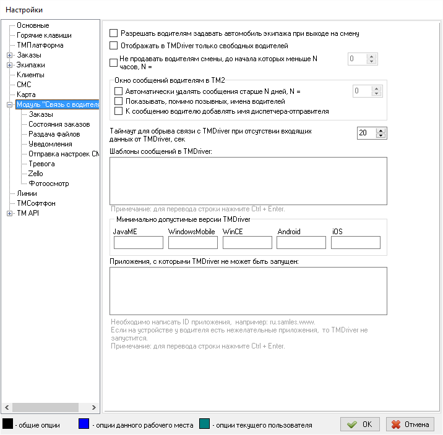Open the Основные settings section

pos(33,25)
